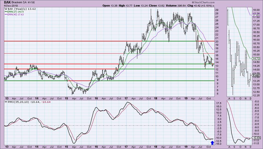Click the Open 13.36 value in header
The height and width of the screenshot is (149, 263).
click(x=110, y=6)
